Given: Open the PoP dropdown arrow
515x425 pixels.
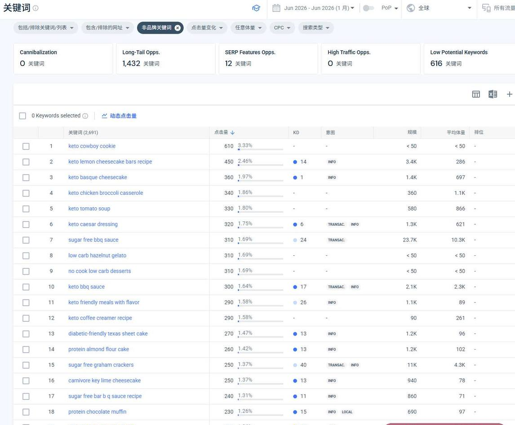Looking at the screenshot, I should (396, 8).
